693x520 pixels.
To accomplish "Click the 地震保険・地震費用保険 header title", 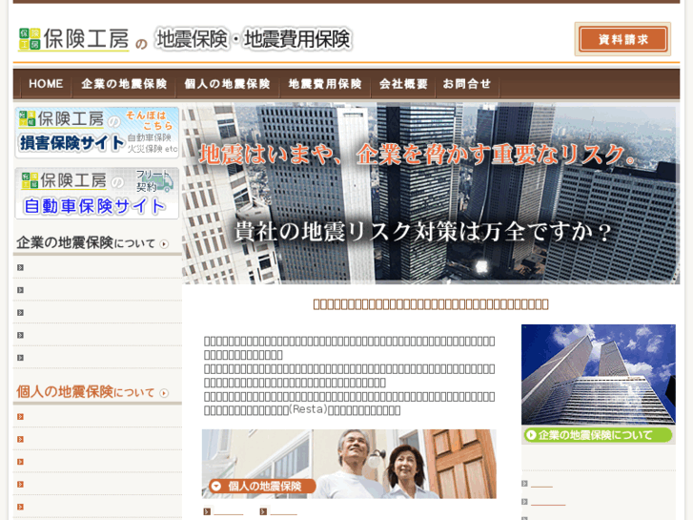I will [254, 39].
